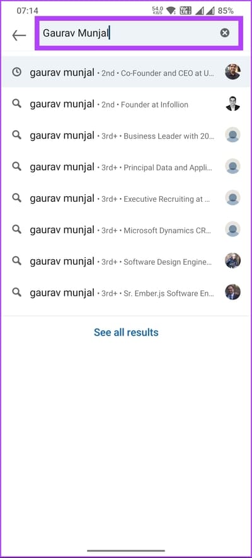Tap magnifier icon beside Sr. Ember.js result
252x558 pixels.
point(17,292)
